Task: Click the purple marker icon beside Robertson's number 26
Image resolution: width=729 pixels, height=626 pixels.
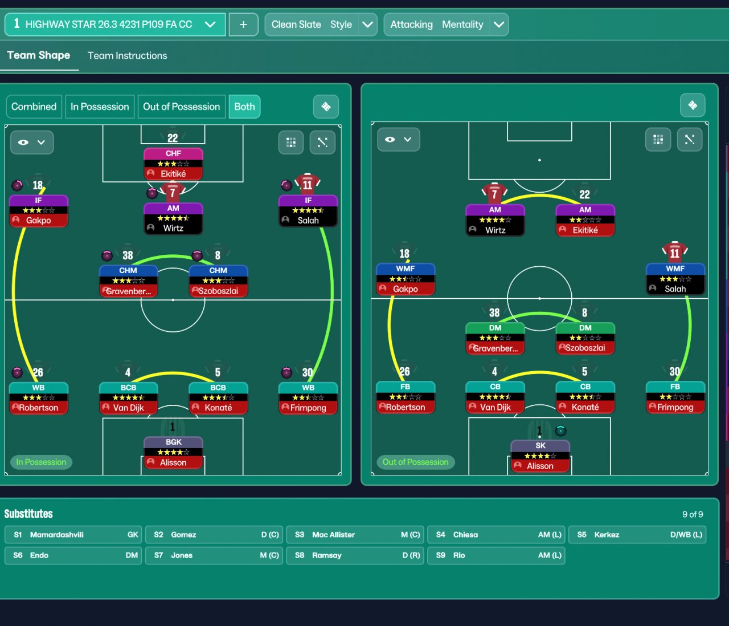Action: point(17,373)
